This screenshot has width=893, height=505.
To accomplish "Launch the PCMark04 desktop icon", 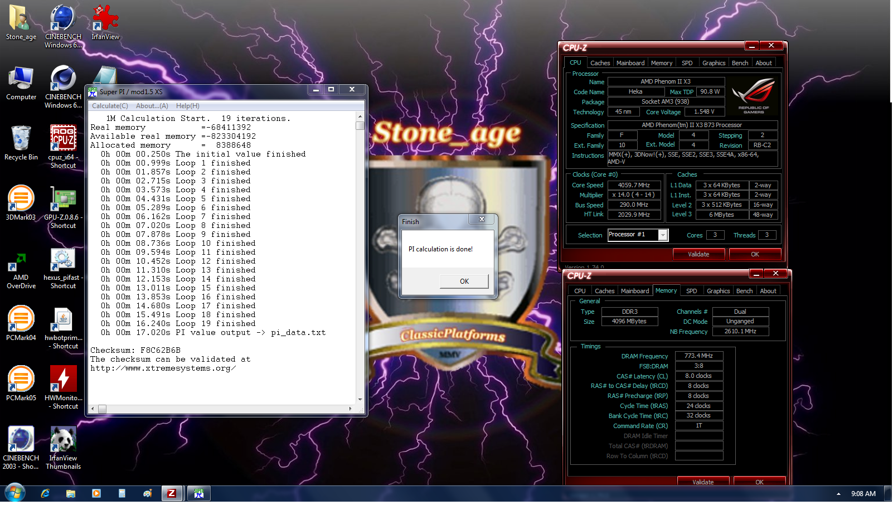I will click(x=21, y=324).
